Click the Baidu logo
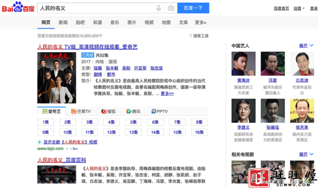The width and height of the screenshot is (318, 189). (18, 8)
